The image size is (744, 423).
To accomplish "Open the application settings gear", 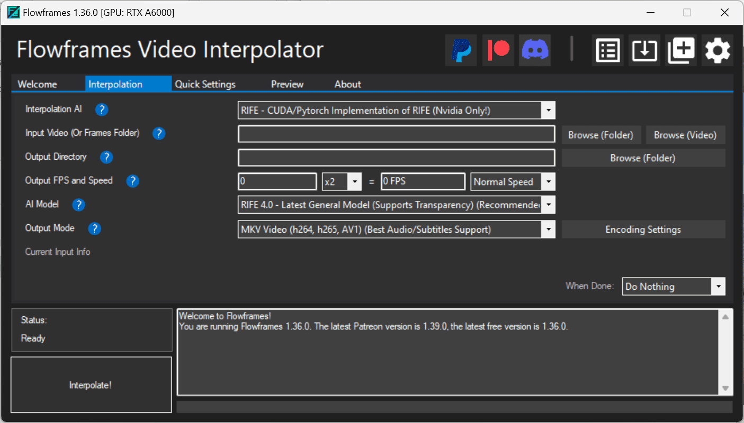I will (718, 50).
